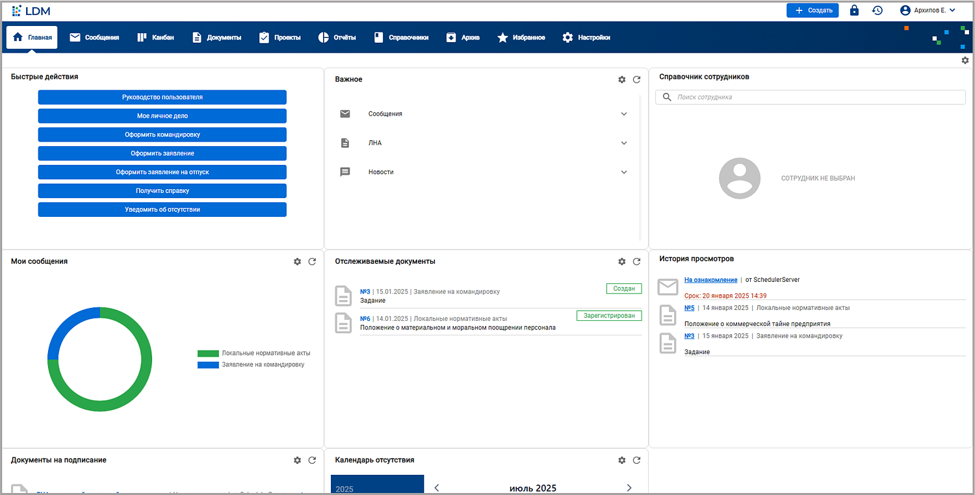This screenshot has height=495, width=975.
Task: Open the Справочники tab
Action: click(401, 37)
